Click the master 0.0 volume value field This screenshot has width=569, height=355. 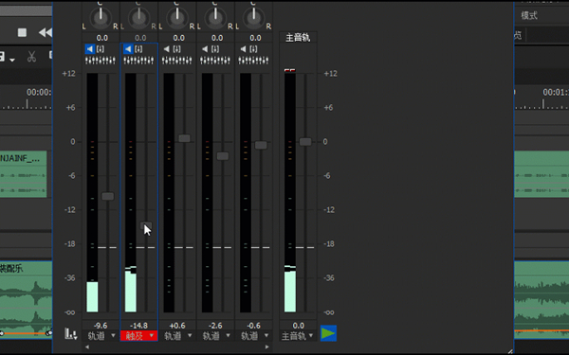coord(298,326)
